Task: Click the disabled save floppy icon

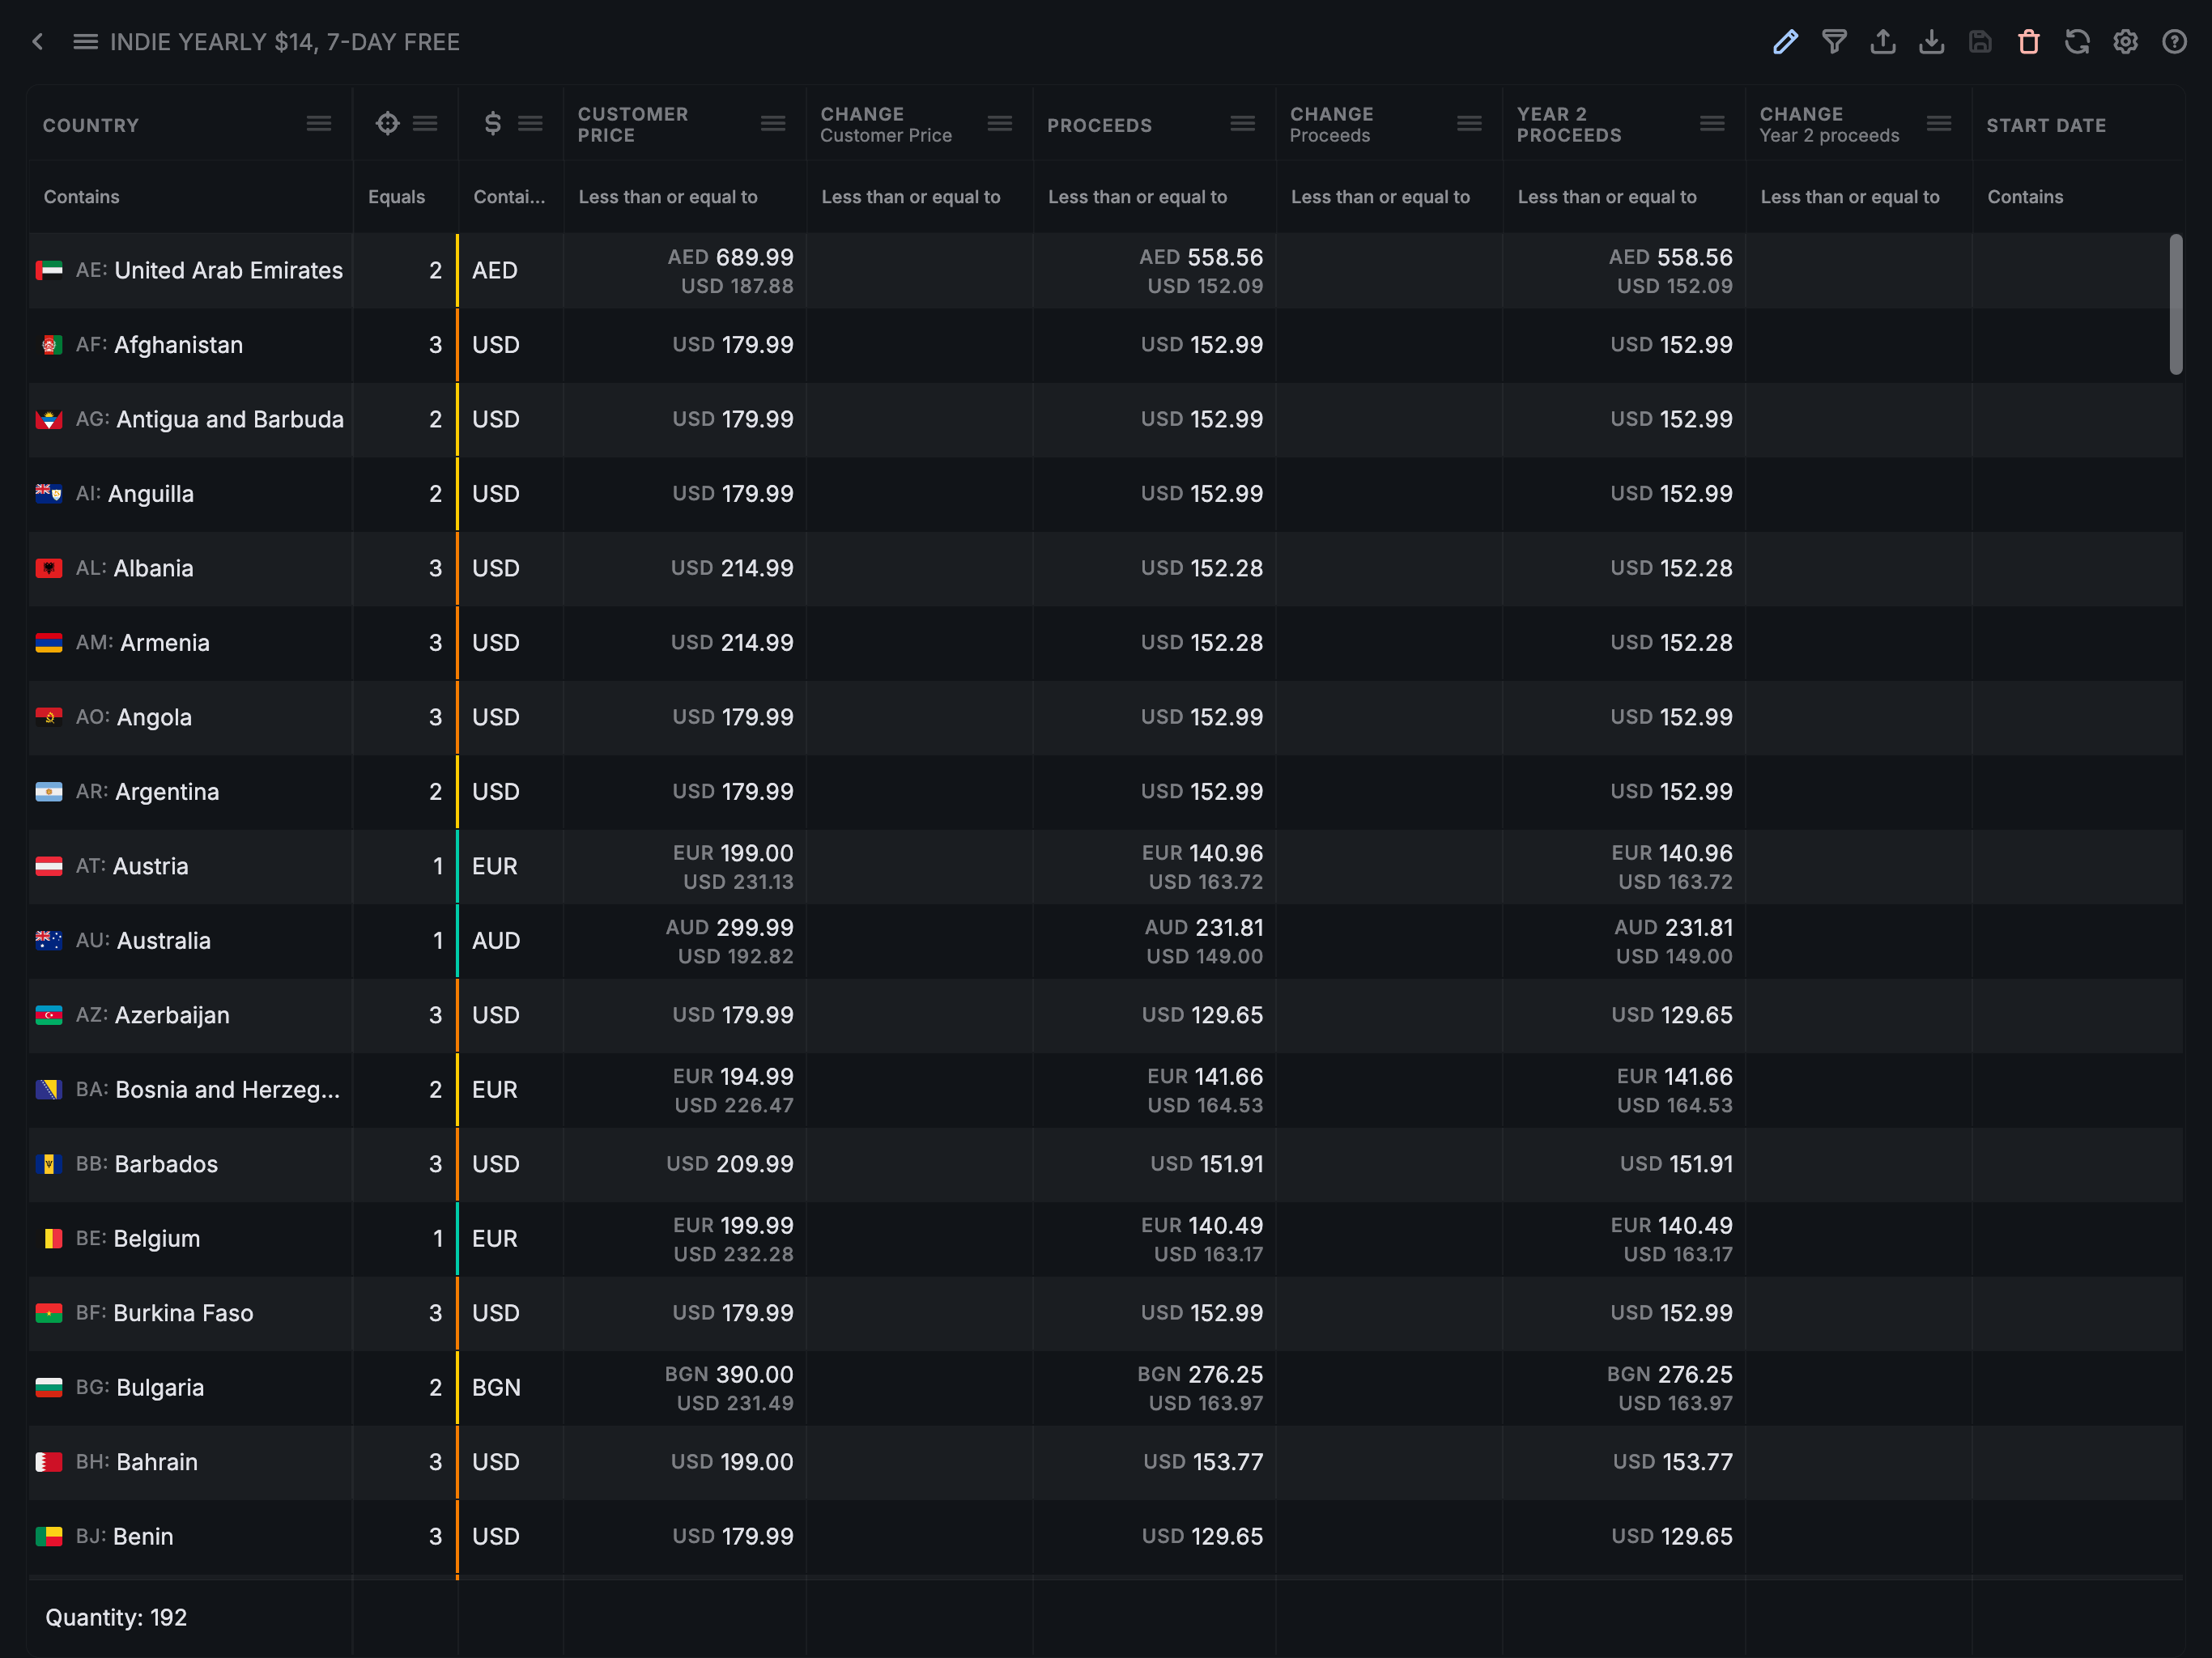Action: click(1980, 42)
